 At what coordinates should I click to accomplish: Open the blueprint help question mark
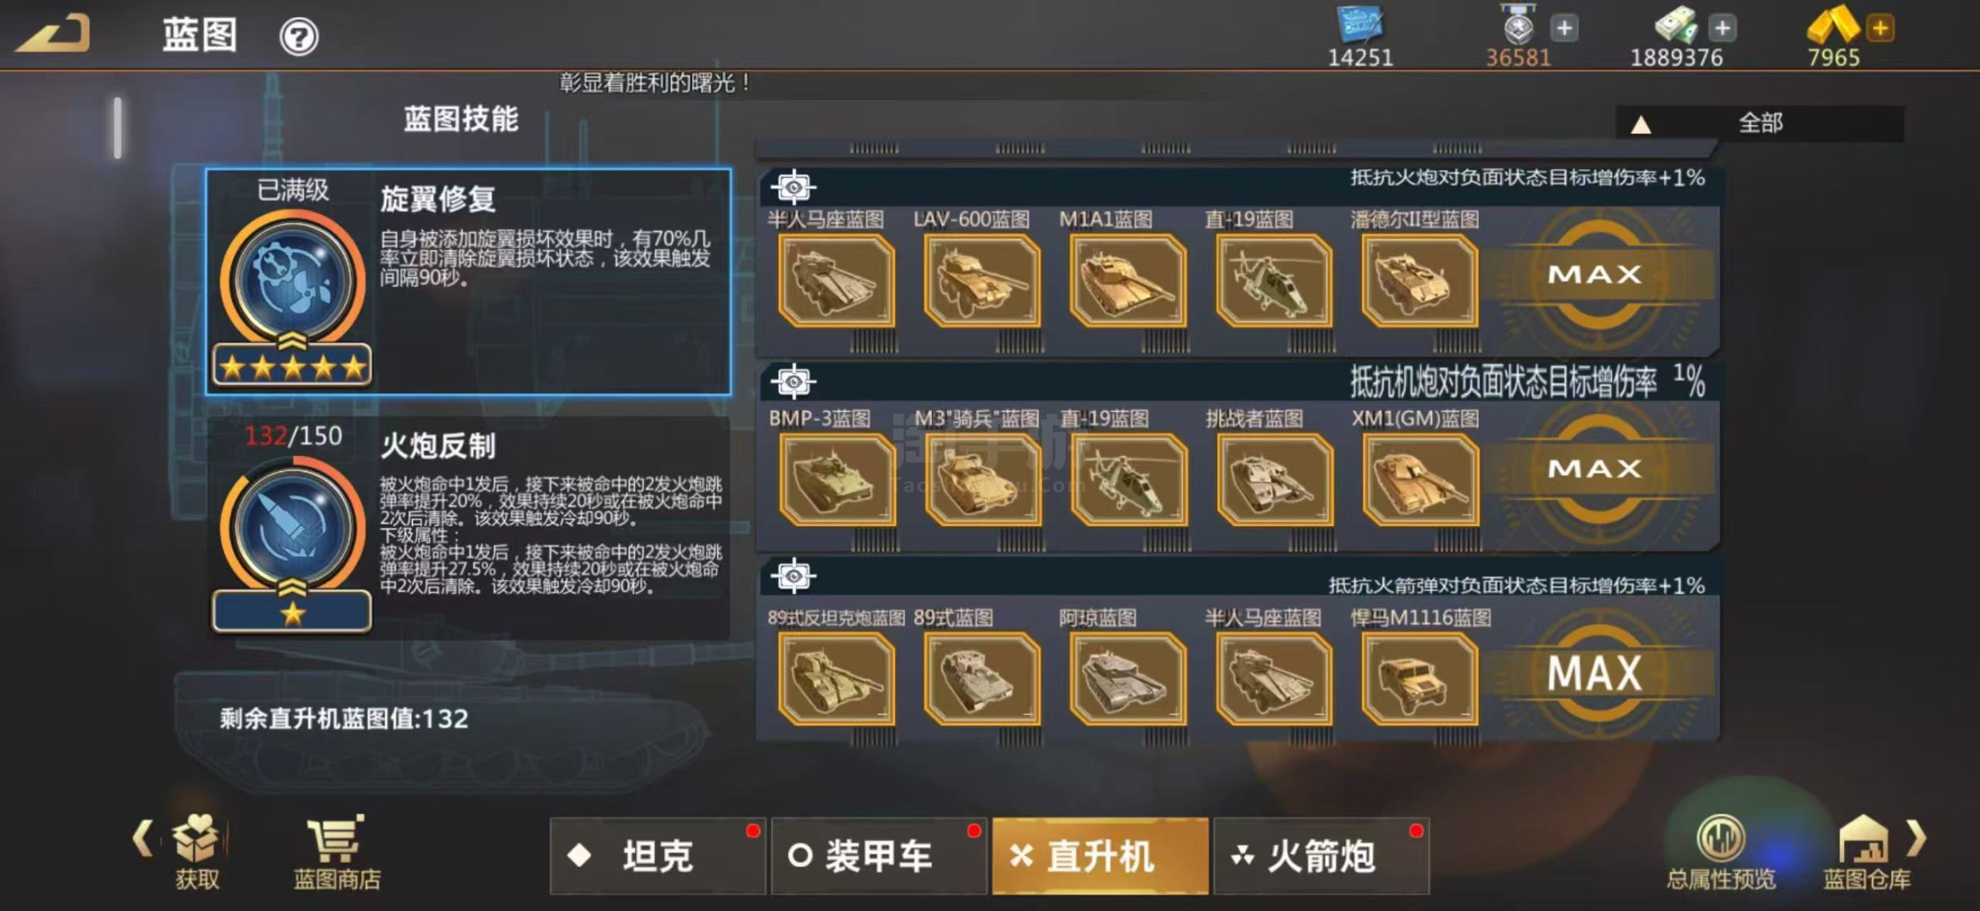[x=299, y=36]
